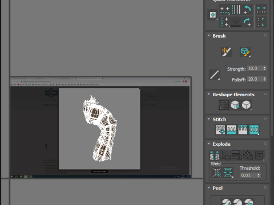The width and height of the screenshot is (274, 205).
Task: Click Weld Selected icon with cyan arrows
Action: pyautogui.click(x=228, y=173)
